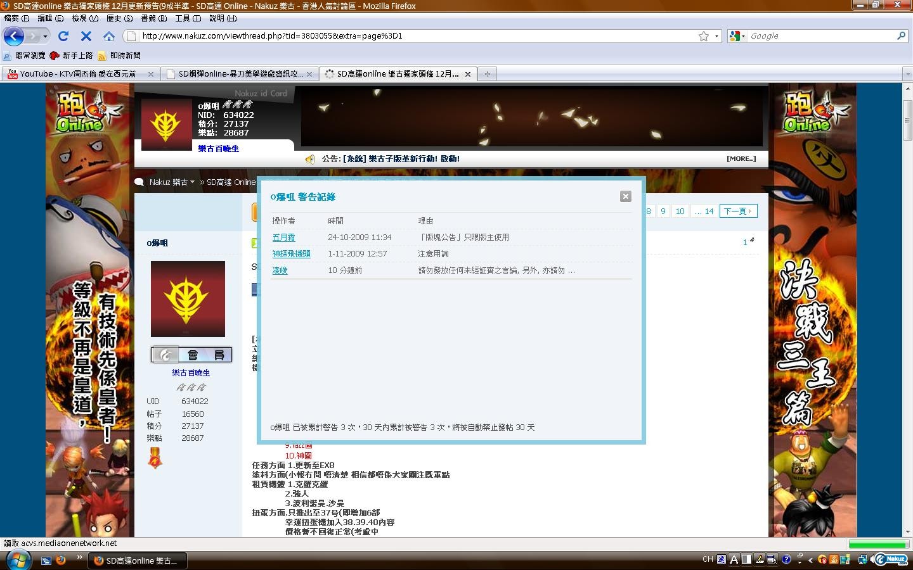
Task: Click the IME help question mark icon
Action: click(x=786, y=559)
